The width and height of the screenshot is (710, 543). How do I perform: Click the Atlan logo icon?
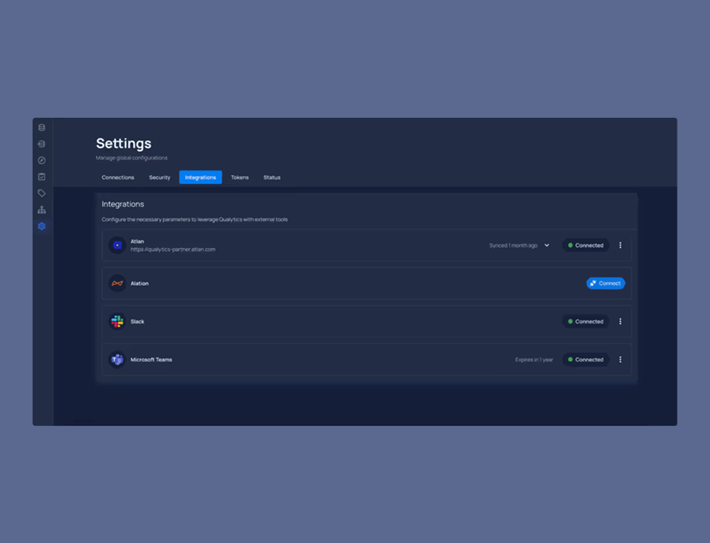tap(117, 245)
